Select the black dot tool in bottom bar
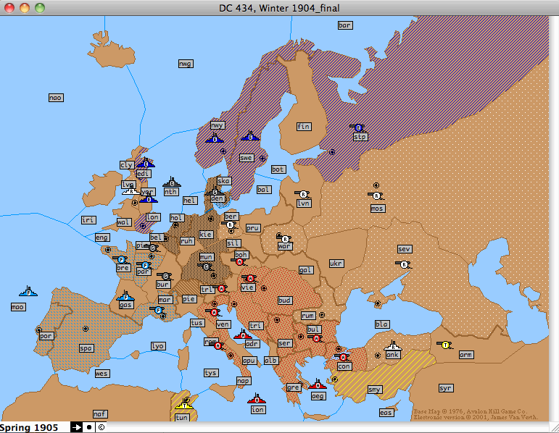The image size is (559, 433). click(89, 427)
